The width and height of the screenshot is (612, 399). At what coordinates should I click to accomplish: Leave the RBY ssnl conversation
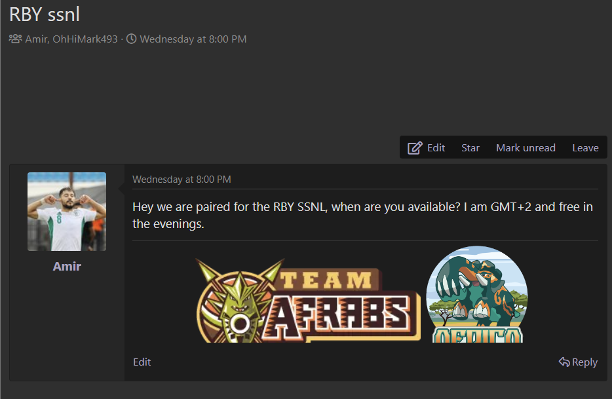(584, 148)
